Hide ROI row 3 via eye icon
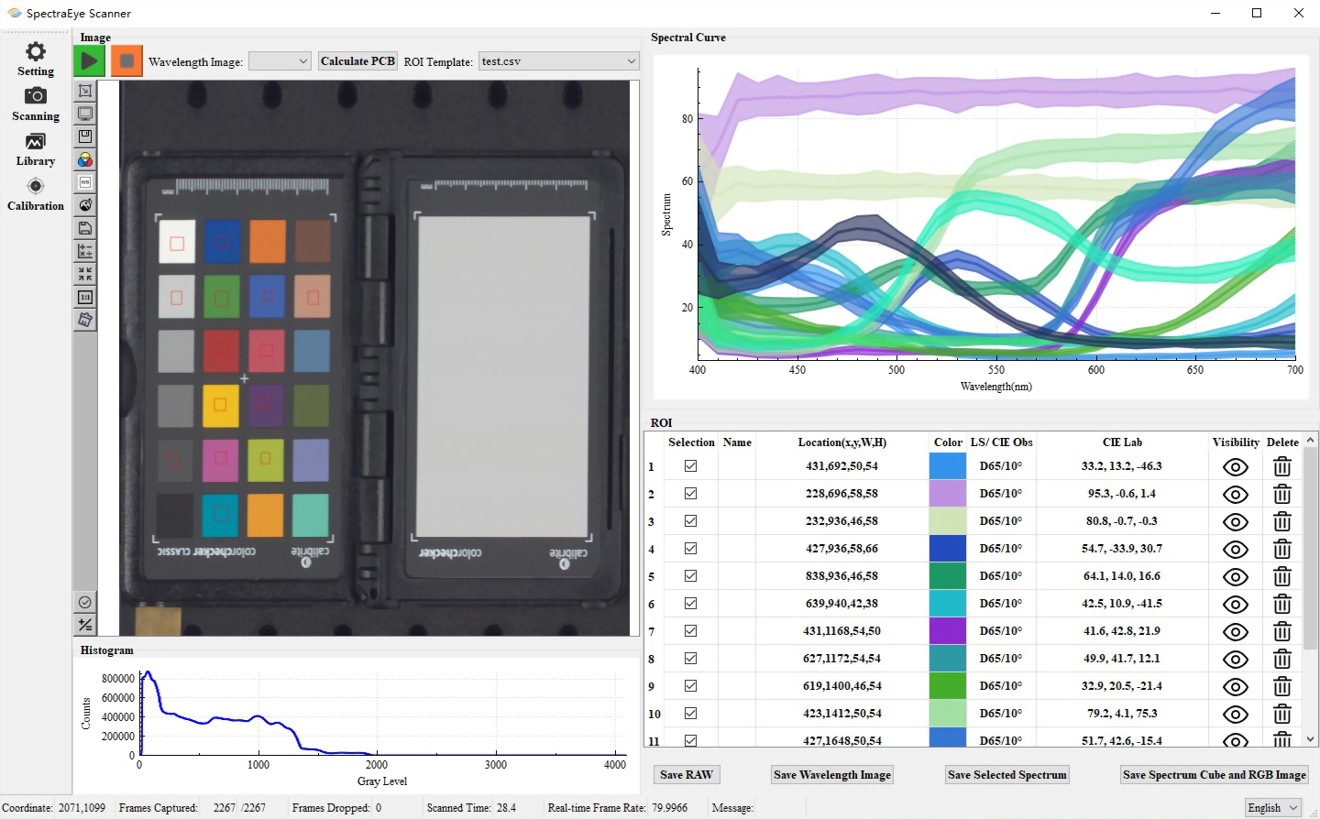Screen dimensions: 1320x819 (x=1236, y=522)
